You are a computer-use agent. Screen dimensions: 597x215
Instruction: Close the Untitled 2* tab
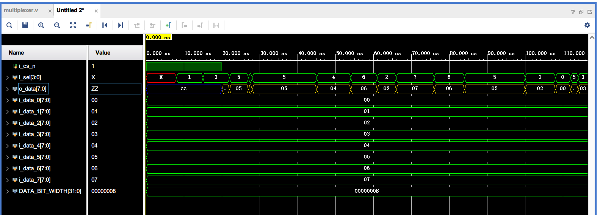coord(96,11)
